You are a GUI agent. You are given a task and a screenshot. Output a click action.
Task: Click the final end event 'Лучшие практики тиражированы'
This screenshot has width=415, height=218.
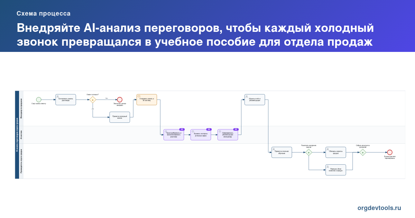(x=390, y=152)
